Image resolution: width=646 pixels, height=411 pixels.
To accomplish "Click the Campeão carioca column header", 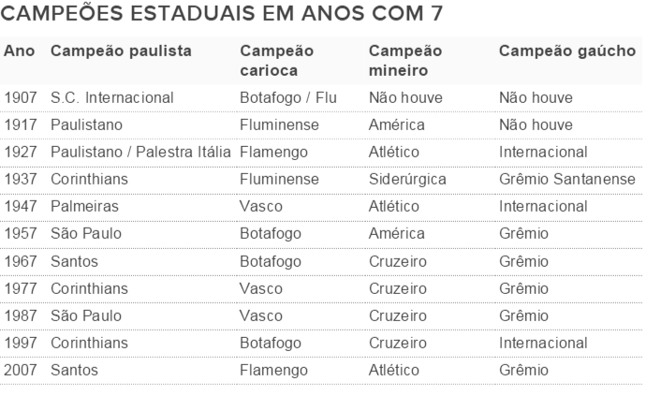I will pyautogui.click(x=275, y=59).
